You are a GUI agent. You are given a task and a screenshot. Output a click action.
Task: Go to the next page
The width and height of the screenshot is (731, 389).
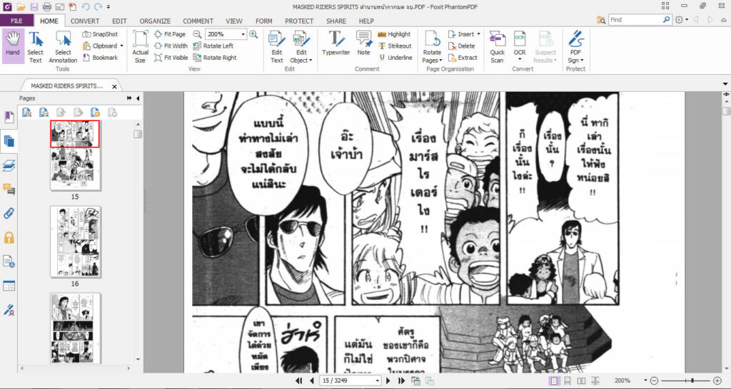tap(388, 380)
